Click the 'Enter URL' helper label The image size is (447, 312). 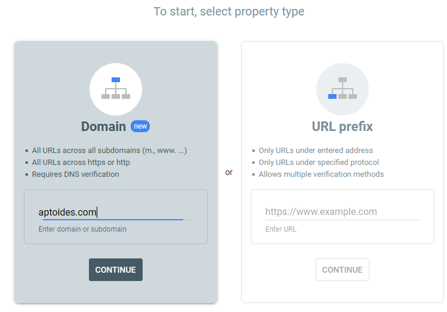[280, 229]
